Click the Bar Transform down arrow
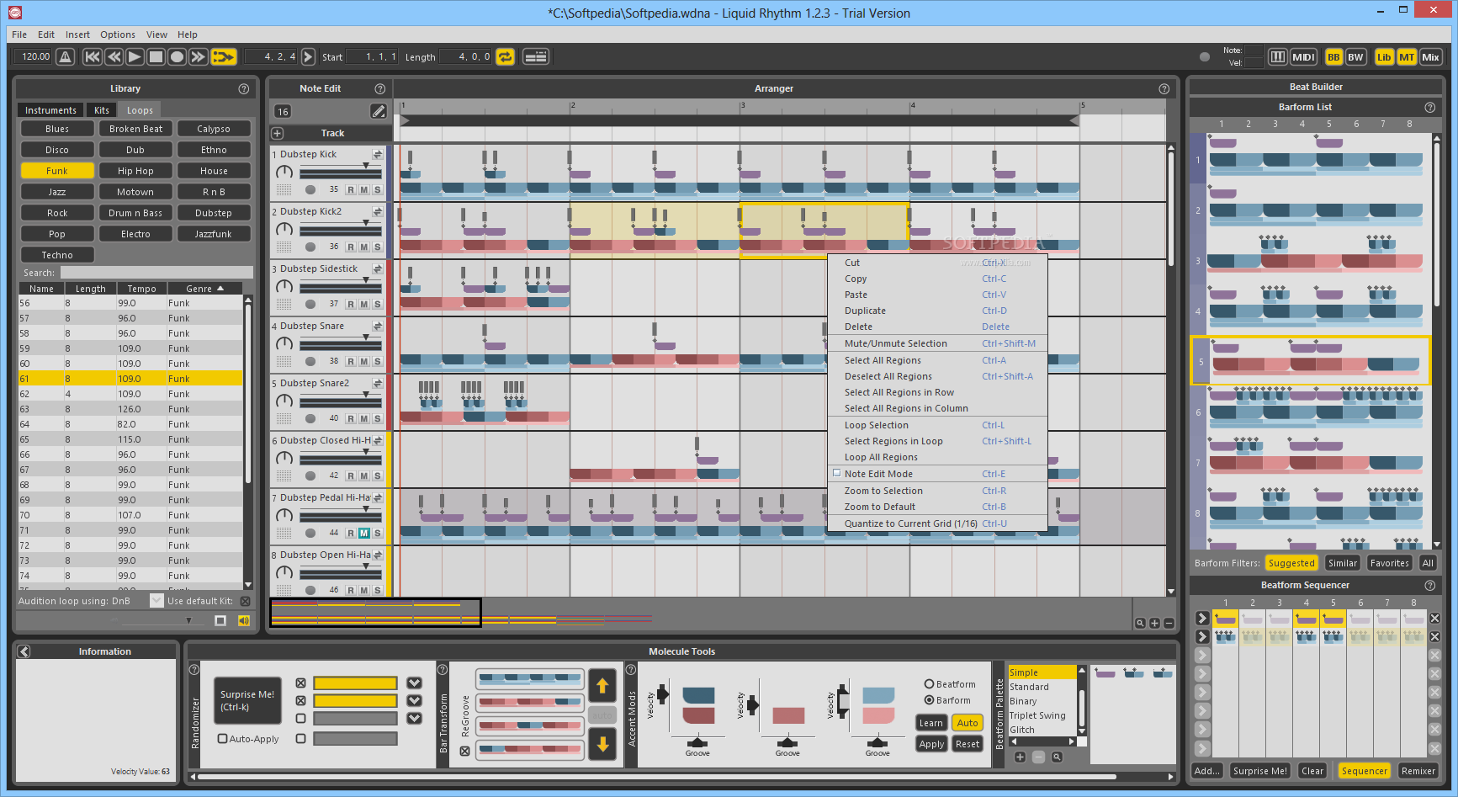The height and width of the screenshot is (797, 1458). [x=602, y=744]
